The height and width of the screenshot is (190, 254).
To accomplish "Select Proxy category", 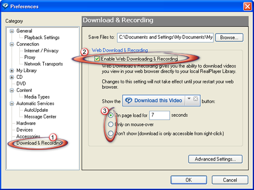I will point(30,57).
